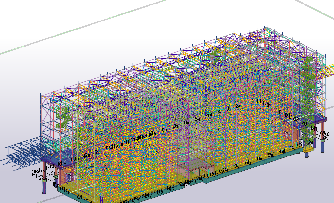
Task: Click the 16a grid label near left canopy
Action: click(53, 166)
